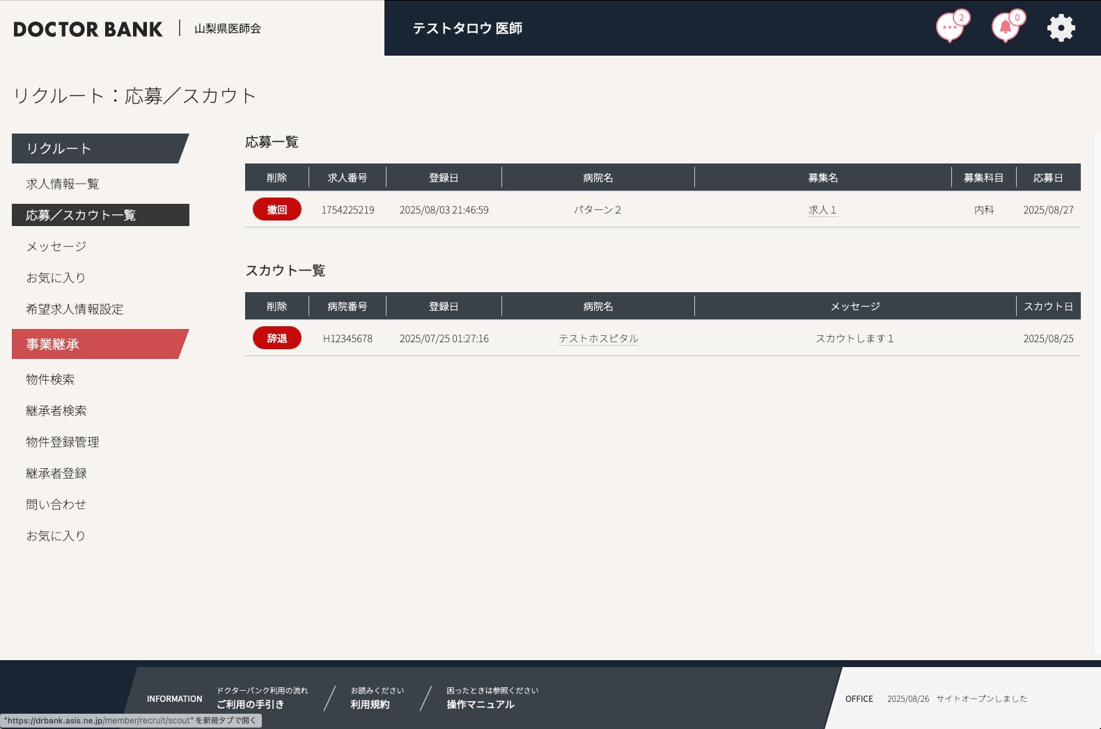Select 応募／スカウト一覧 sidebar item

(81, 215)
